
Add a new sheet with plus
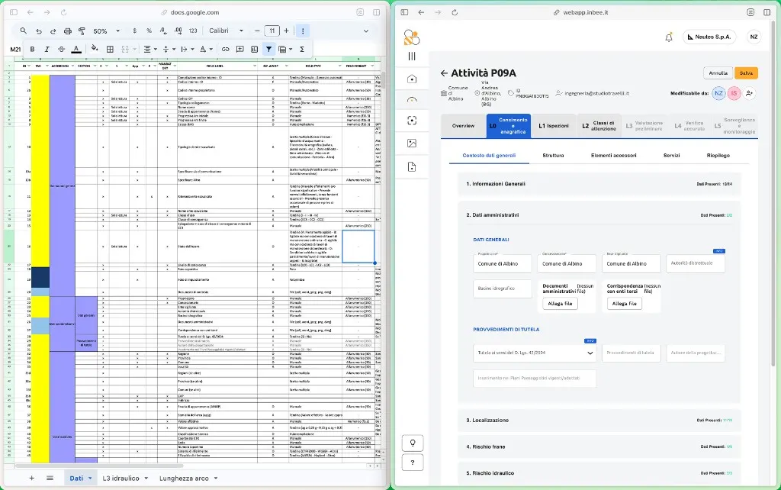point(31,478)
